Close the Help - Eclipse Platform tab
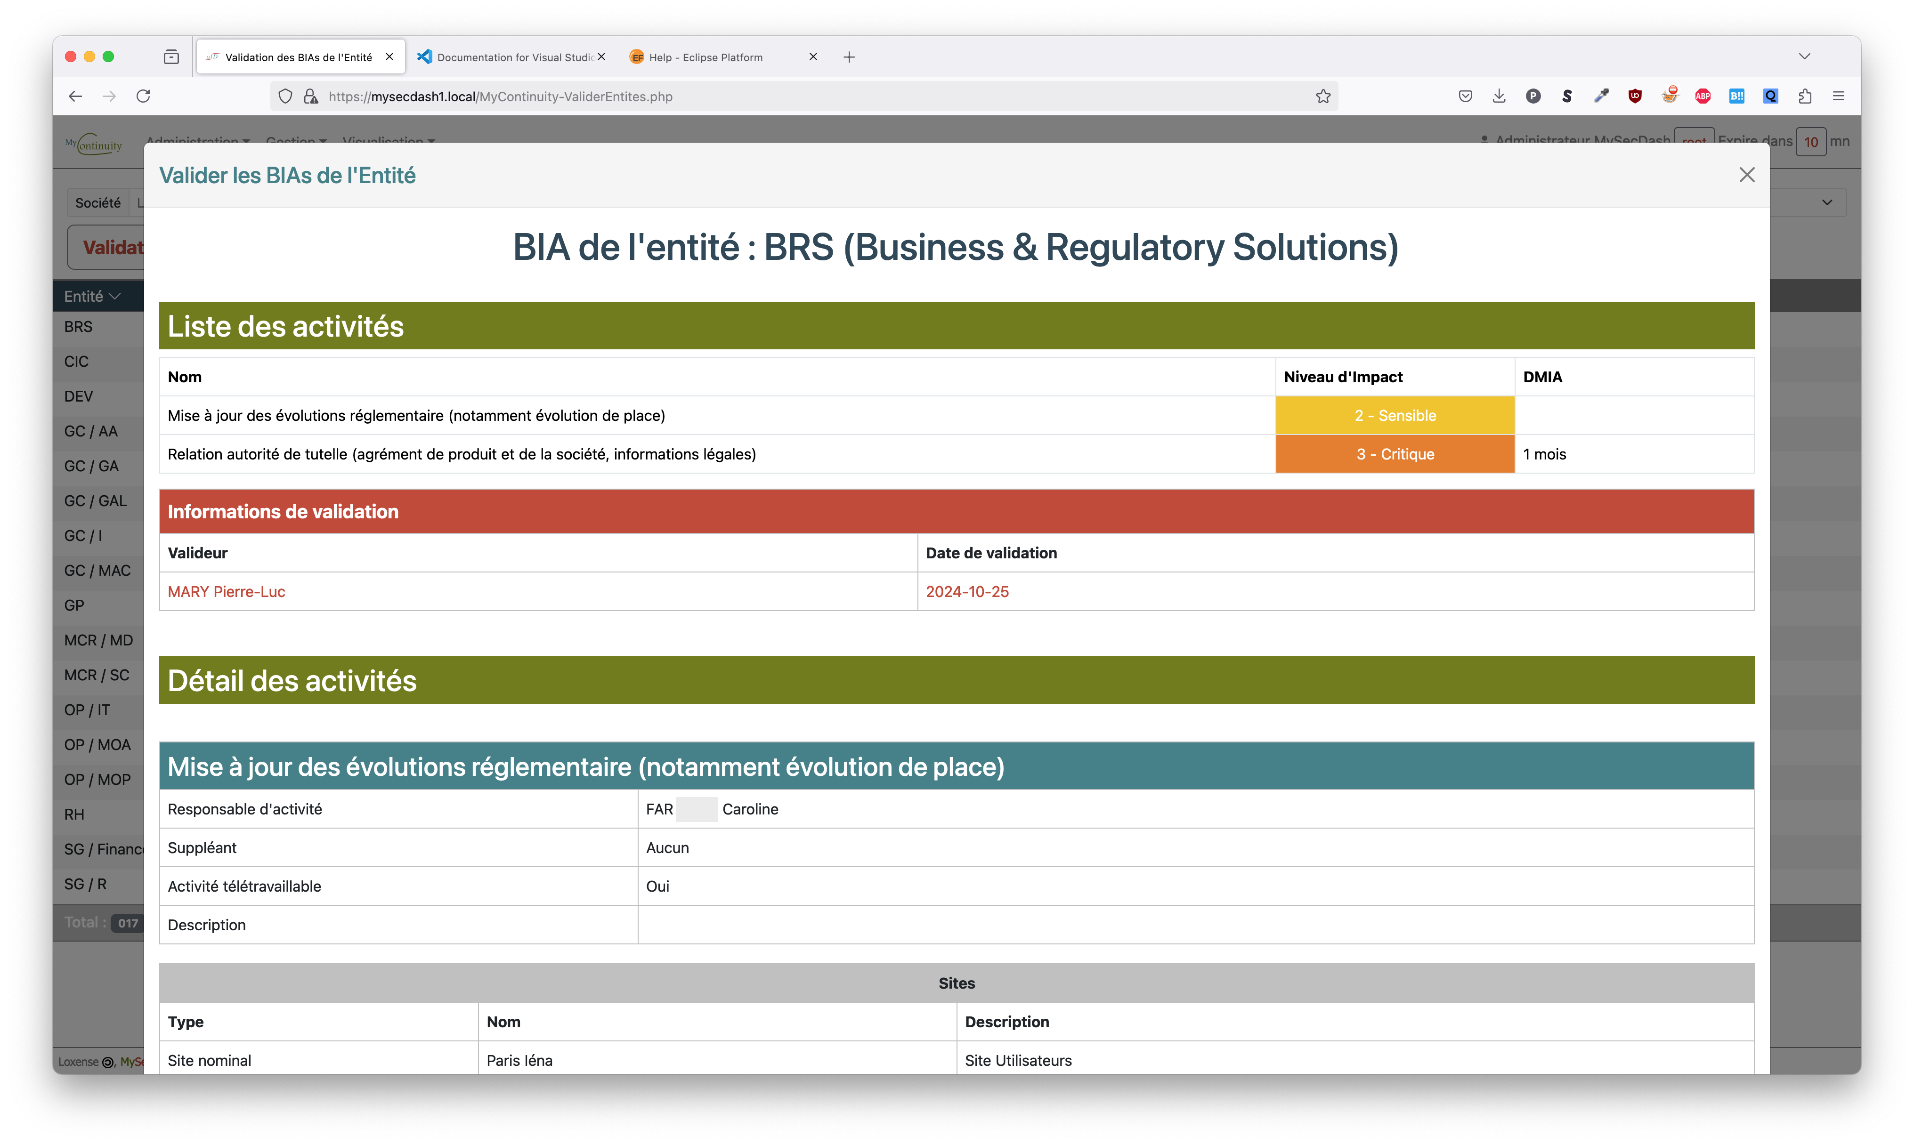 click(x=813, y=57)
